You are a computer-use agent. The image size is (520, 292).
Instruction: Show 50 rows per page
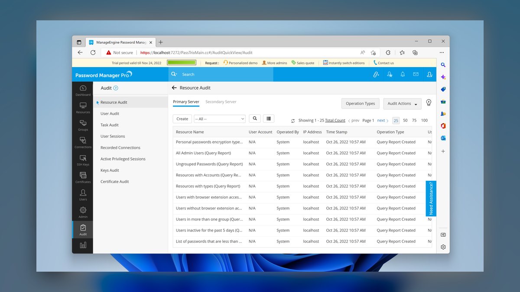(405, 121)
